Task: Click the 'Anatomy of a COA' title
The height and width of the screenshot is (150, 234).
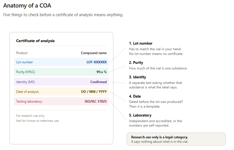Action: [x=27, y=6]
